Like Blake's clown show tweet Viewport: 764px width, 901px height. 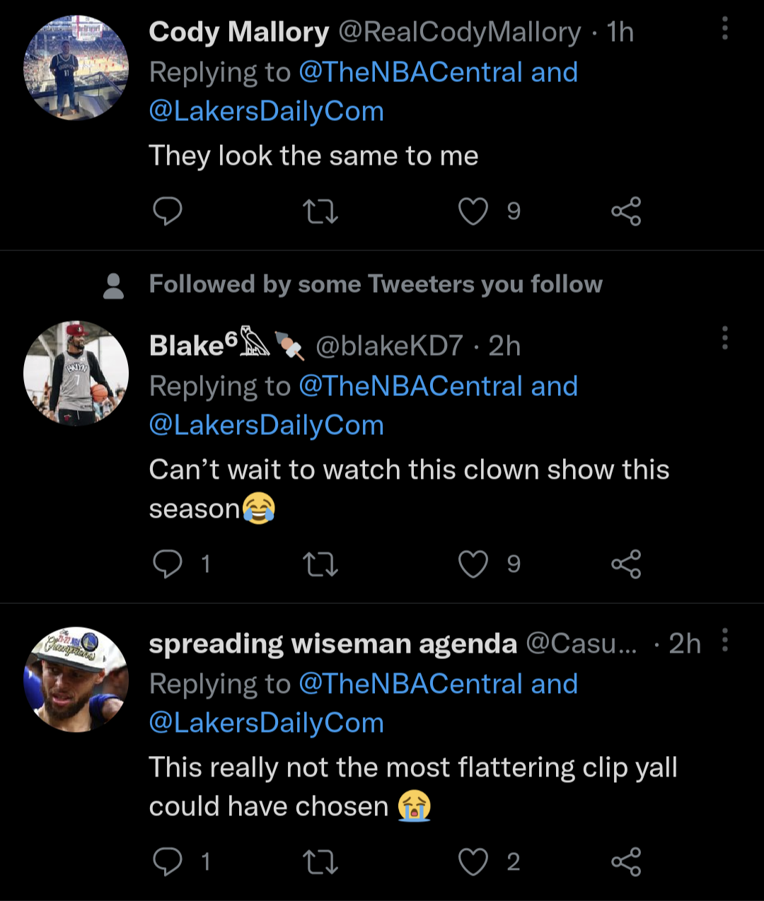pos(473,564)
